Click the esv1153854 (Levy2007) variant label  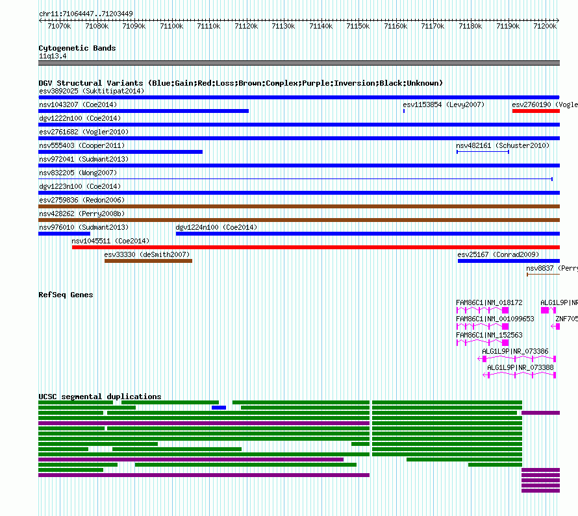point(444,104)
